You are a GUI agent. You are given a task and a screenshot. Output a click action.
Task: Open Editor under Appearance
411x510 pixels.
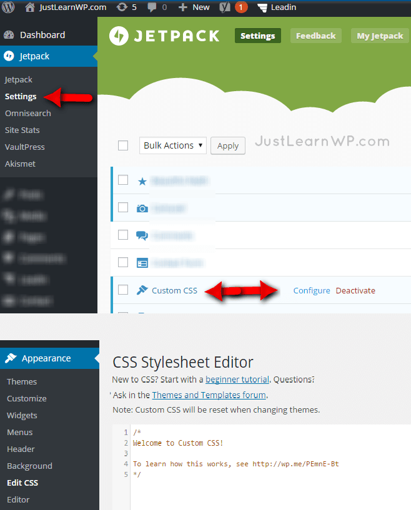pyautogui.click(x=18, y=499)
